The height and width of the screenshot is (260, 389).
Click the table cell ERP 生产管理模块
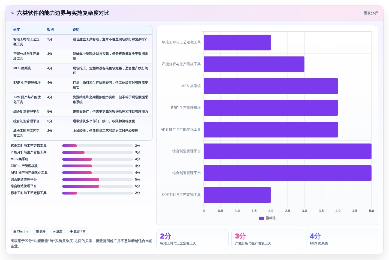point(27,83)
